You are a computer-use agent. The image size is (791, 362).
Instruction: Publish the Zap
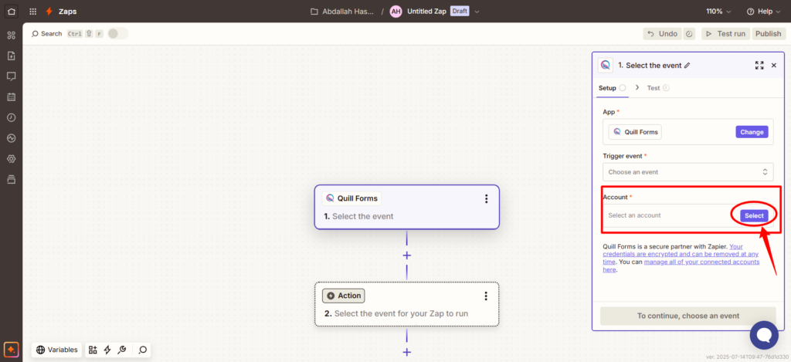tap(769, 34)
